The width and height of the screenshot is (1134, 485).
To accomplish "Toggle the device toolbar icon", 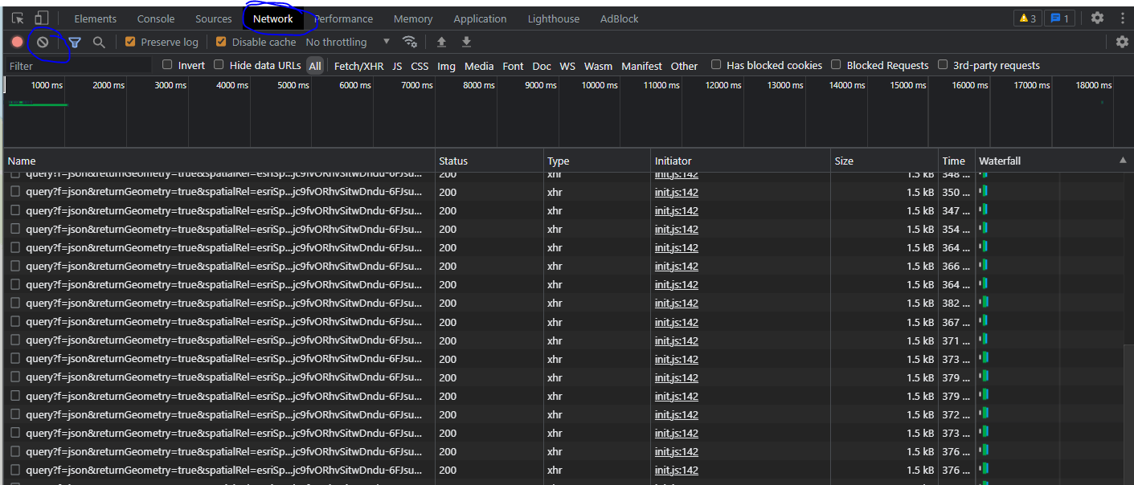I will [41, 18].
